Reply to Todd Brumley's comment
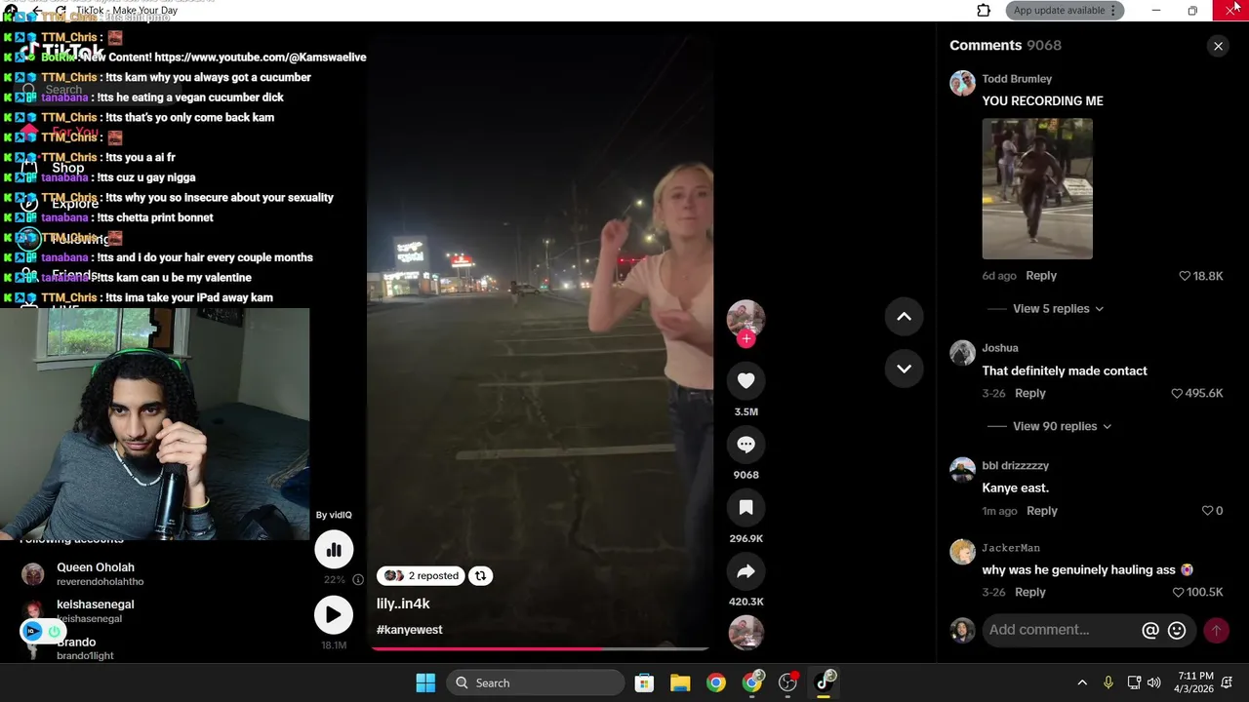 click(1041, 276)
